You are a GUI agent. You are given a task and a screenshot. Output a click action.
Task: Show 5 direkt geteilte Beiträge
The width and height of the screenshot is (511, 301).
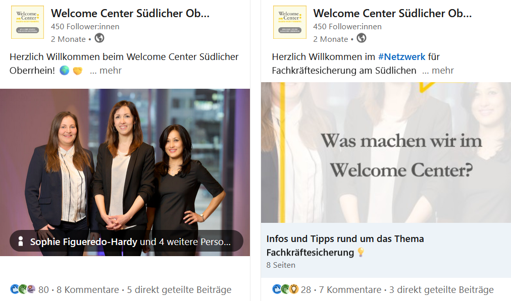pyautogui.click(x=179, y=289)
